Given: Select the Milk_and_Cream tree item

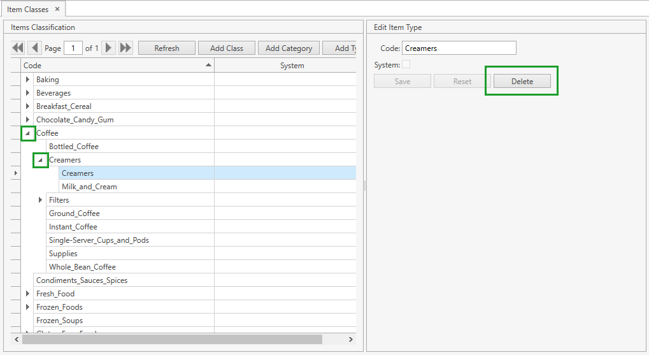Looking at the screenshot, I should tap(89, 187).
